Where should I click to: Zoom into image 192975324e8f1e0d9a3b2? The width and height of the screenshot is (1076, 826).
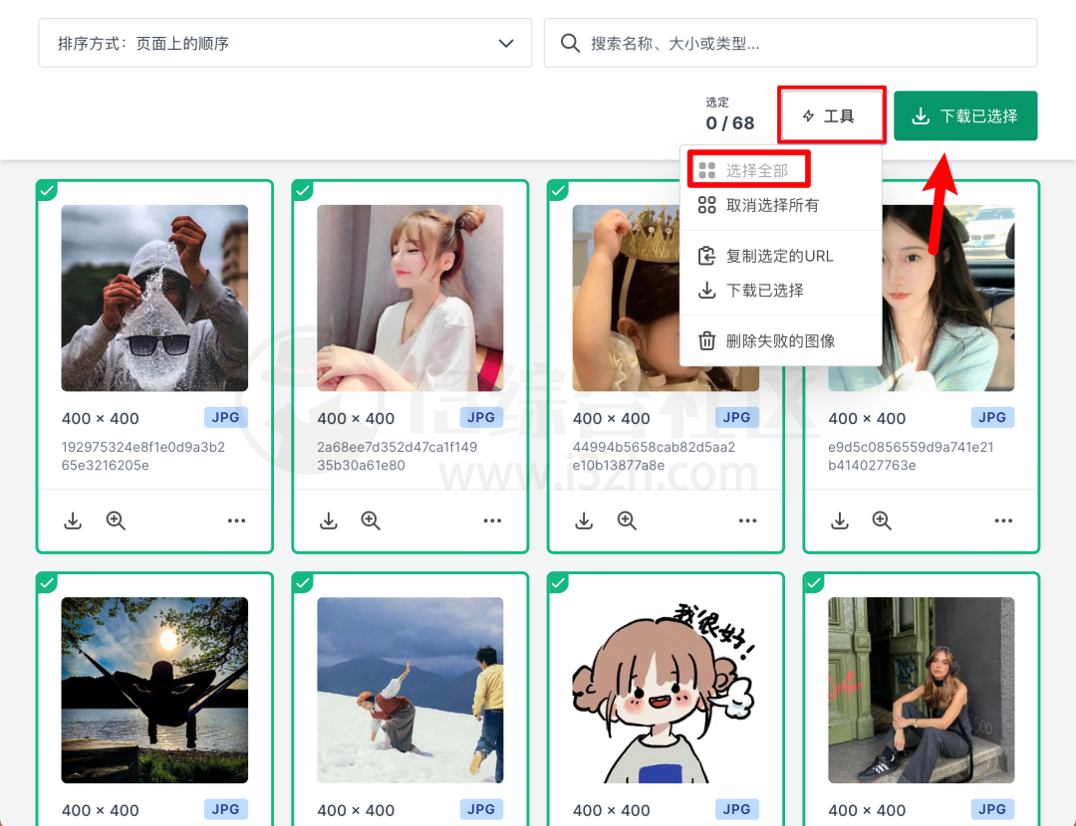(x=116, y=520)
